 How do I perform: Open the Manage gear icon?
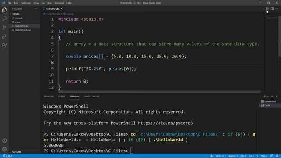[4, 149]
